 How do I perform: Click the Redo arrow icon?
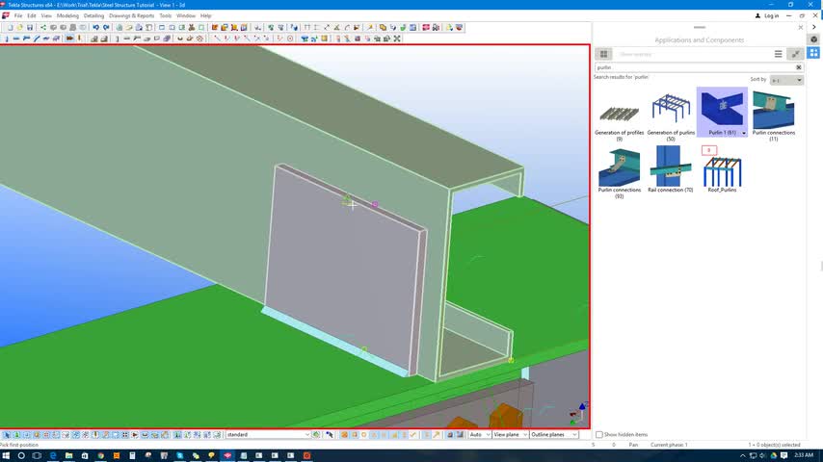(106, 27)
